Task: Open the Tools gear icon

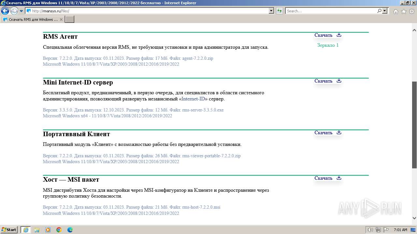Action: [412, 11]
